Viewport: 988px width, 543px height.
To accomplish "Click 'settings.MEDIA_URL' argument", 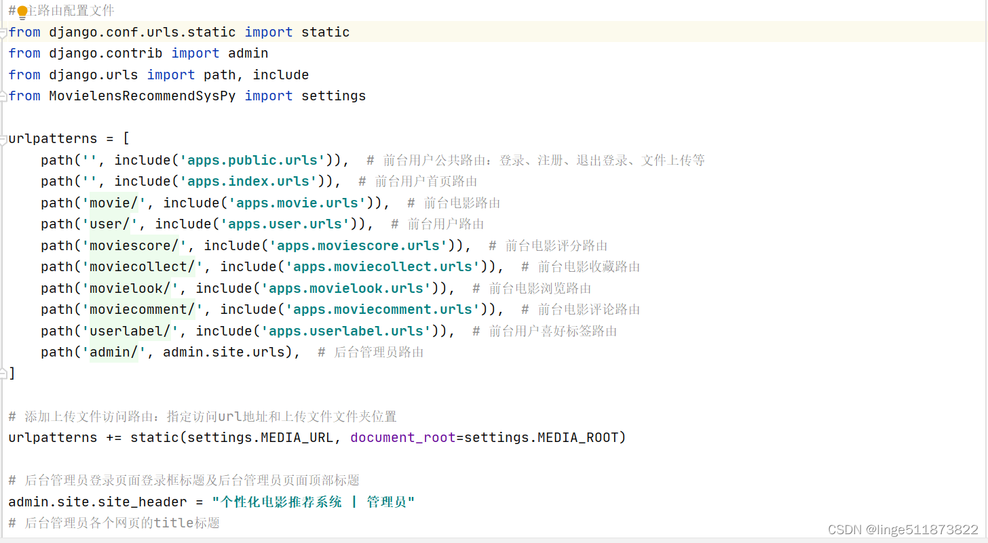I will (261, 437).
